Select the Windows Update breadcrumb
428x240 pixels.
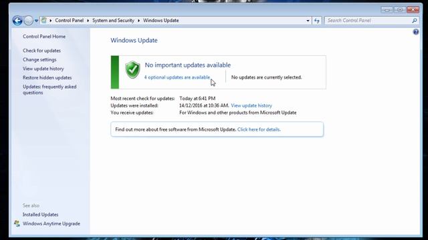tap(161, 21)
